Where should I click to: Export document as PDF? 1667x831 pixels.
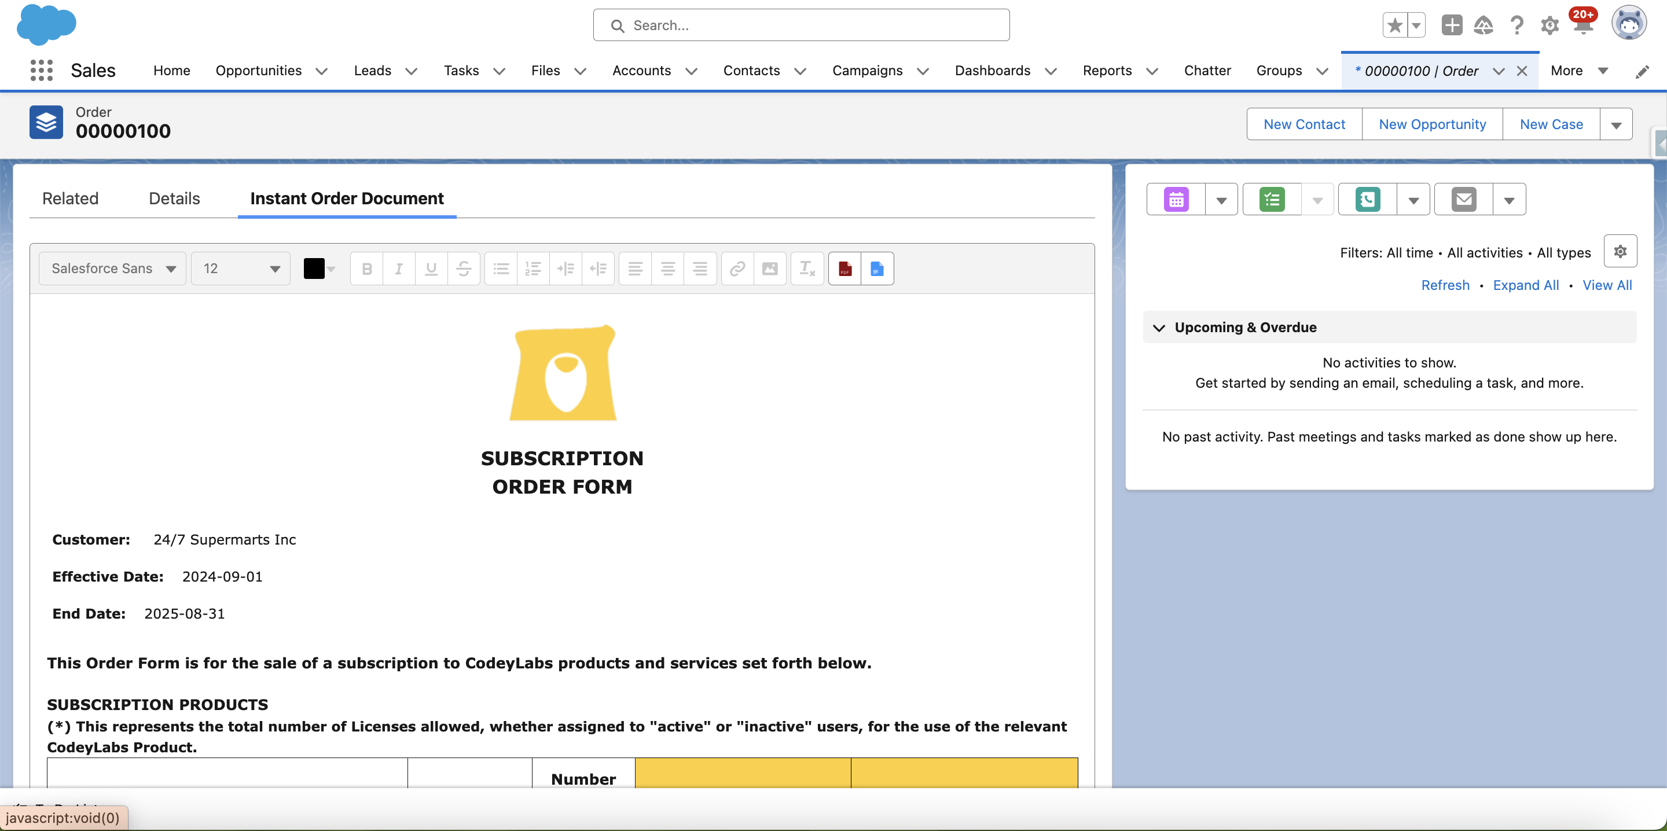pyautogui.click(x=845, y=269)
